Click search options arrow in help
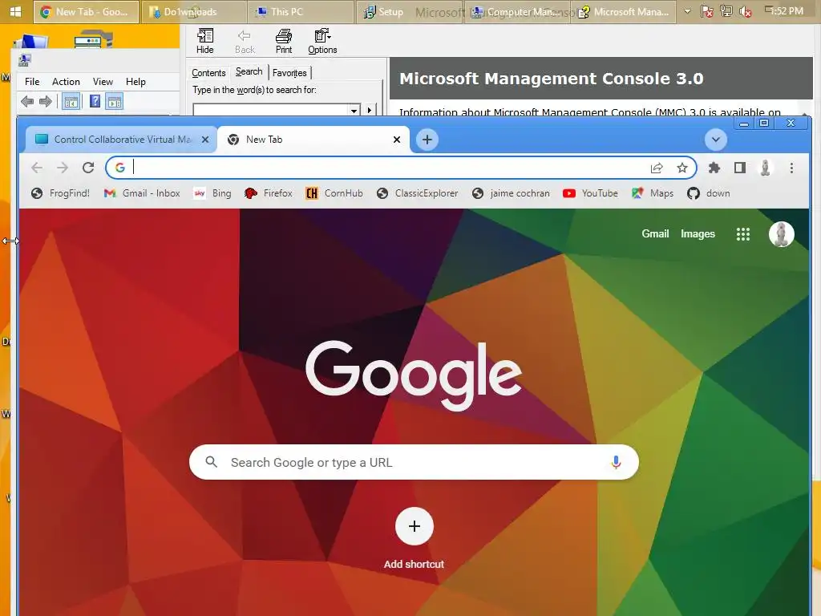Screen dimensions: 821x616 [370, 110]
